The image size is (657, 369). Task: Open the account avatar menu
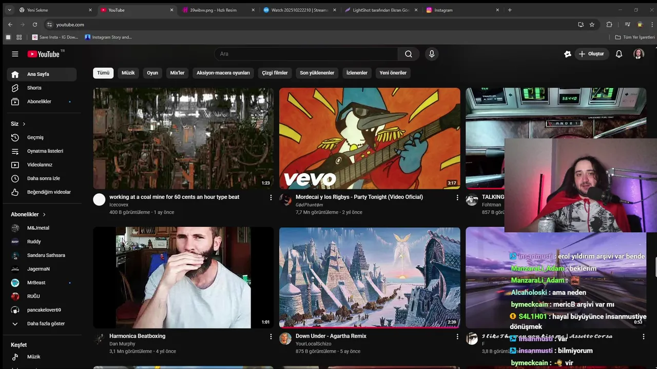(x=639, y=54)
